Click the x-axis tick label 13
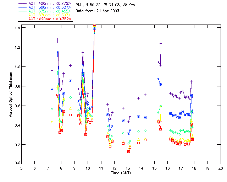Viewport: 227px width, 182px height. point(128,168)
